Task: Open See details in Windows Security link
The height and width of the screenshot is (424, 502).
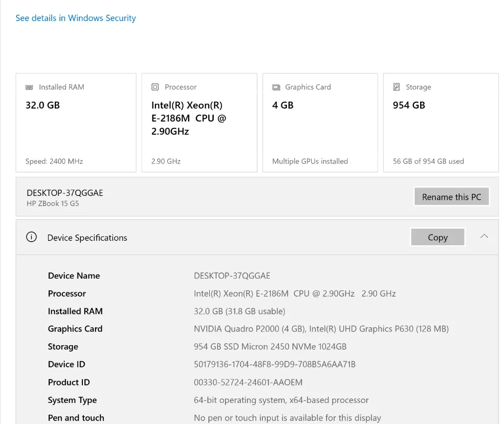Action: [x=75, y=18]
